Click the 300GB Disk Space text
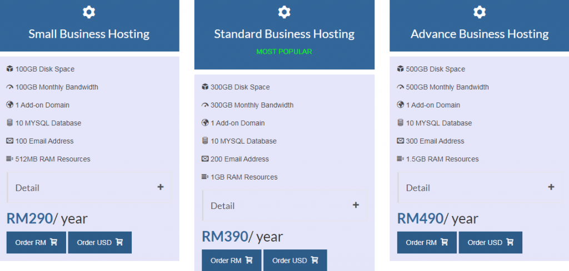This screenshot has height=271, width=569. 240,87
